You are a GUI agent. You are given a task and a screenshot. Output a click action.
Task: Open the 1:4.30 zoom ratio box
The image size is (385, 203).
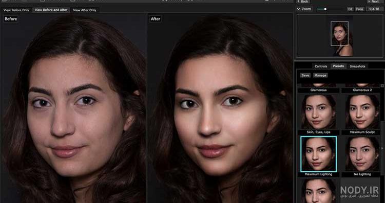point(374,9)
